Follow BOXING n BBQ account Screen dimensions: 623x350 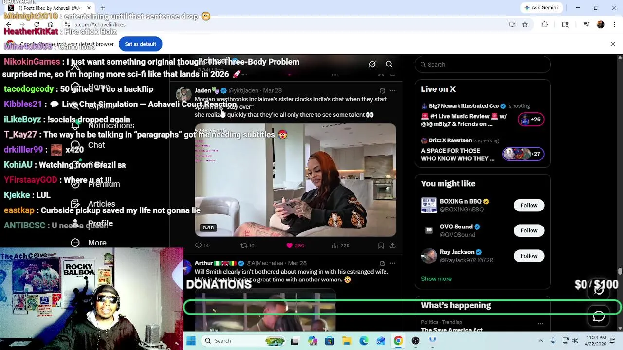[x=529, y=205]
